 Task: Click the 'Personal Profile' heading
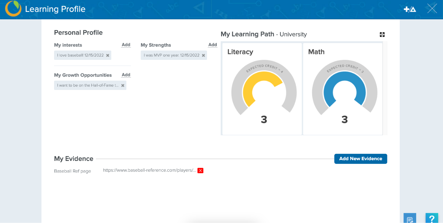[x=78, y=33]
